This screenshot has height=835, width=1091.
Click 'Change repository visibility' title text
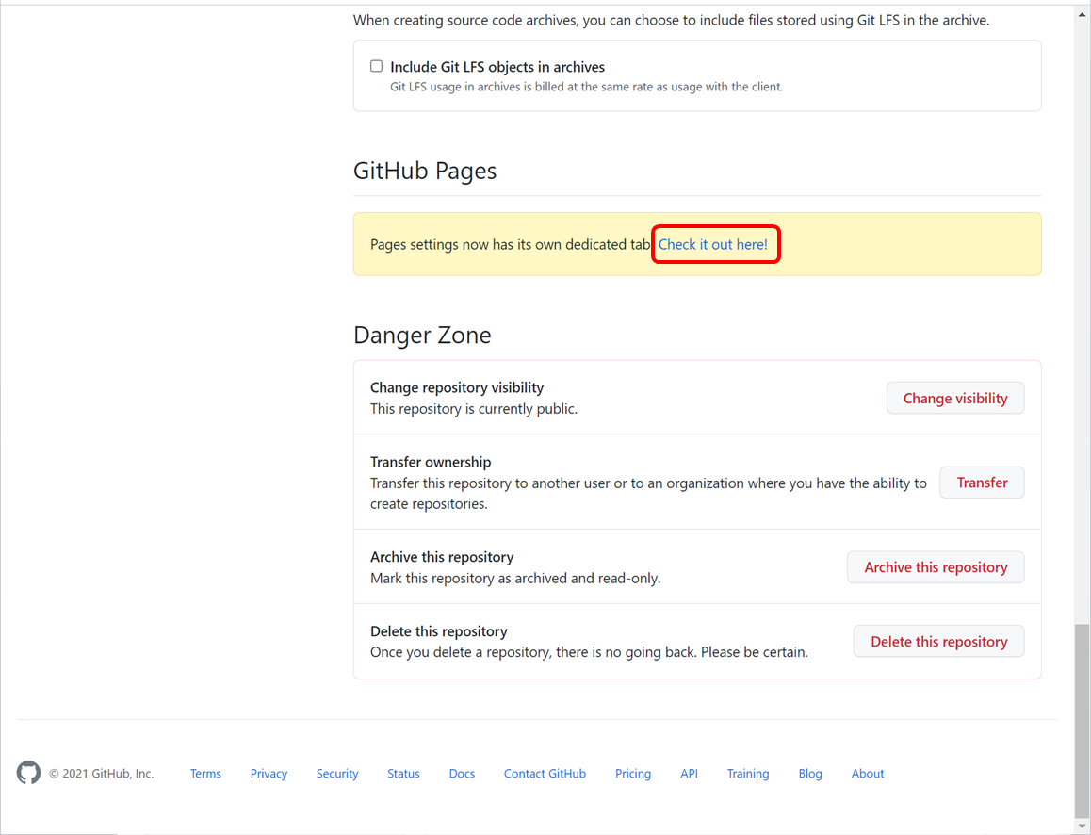click(x=457, y=387)
